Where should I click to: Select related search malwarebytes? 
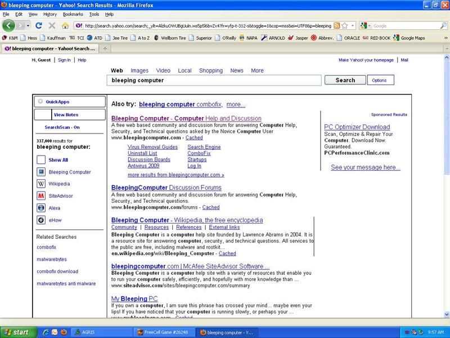pos(52,259)
